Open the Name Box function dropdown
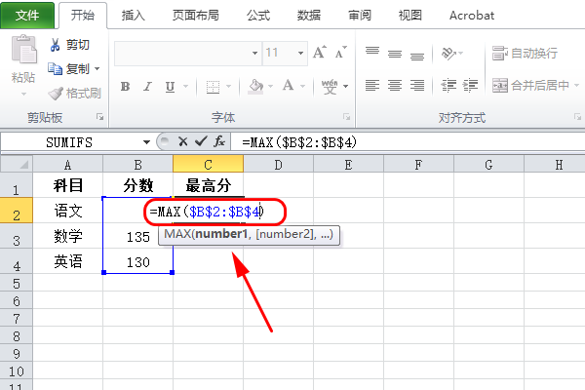This screenshot has height=390, width=585. click(x=146, y=142)
